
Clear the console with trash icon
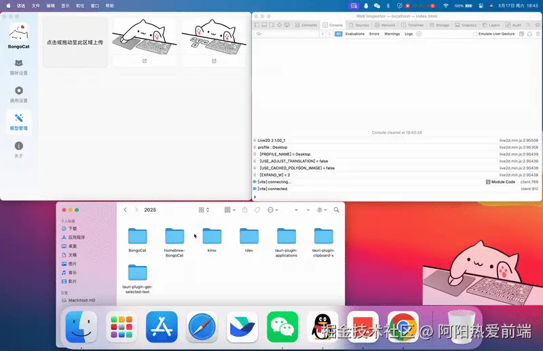[x=538, y=34]
